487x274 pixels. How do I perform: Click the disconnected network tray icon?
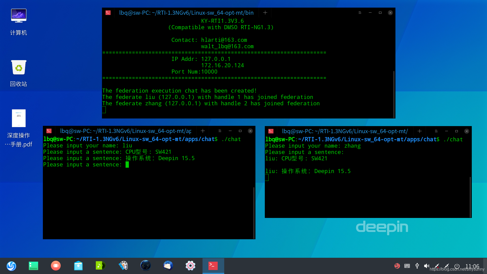coord(437,266)
